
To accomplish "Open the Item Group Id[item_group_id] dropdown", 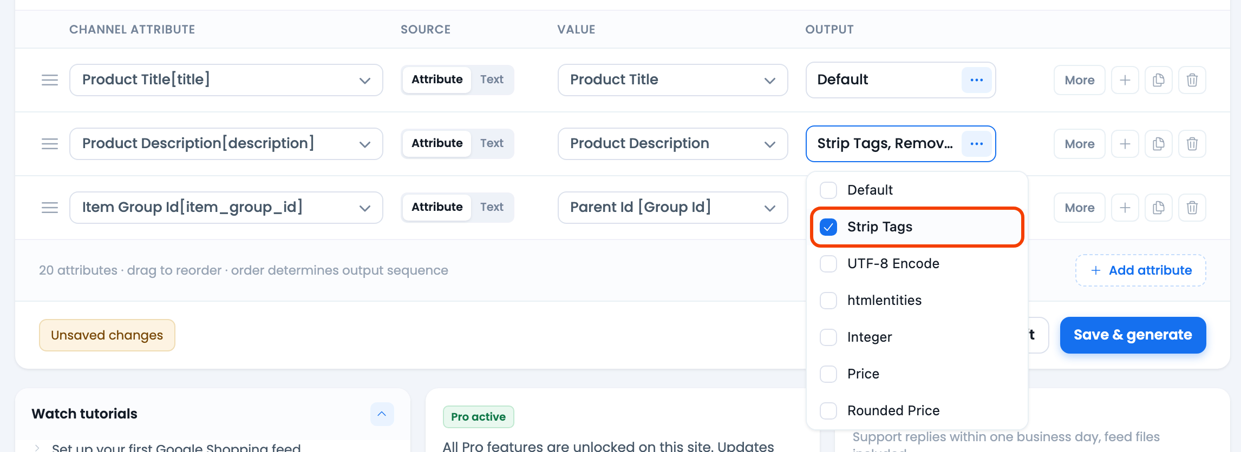I will point(226,208).
